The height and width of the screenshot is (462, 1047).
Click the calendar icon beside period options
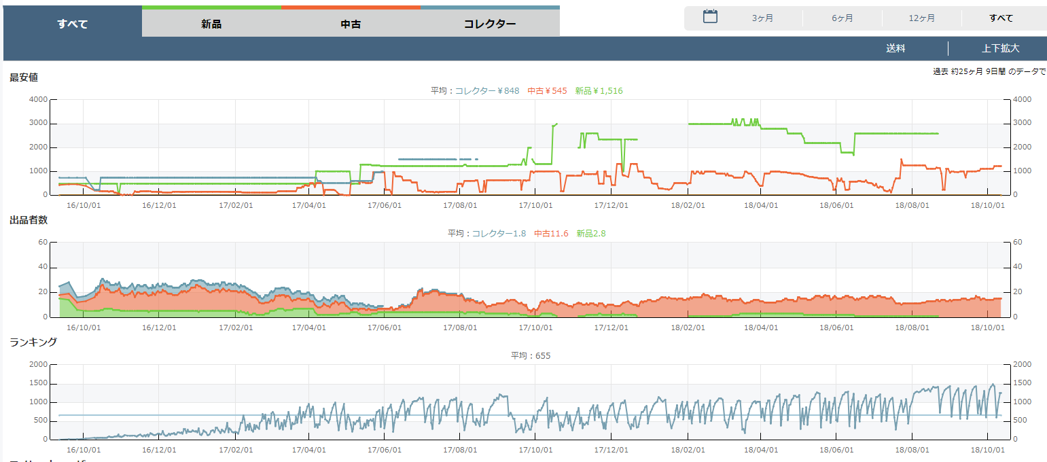[x=710, y=17]
